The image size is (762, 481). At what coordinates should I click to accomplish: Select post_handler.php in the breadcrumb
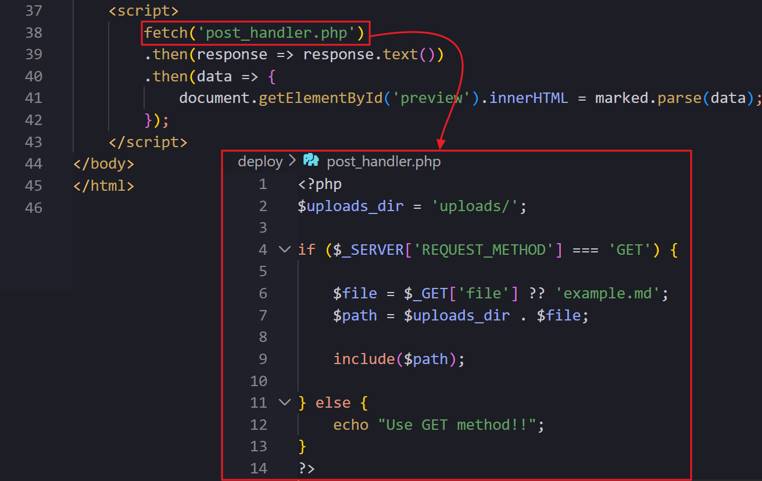pos(384,162)
